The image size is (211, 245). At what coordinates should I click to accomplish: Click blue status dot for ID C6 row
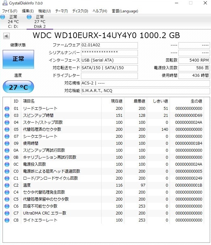[7, 206]
